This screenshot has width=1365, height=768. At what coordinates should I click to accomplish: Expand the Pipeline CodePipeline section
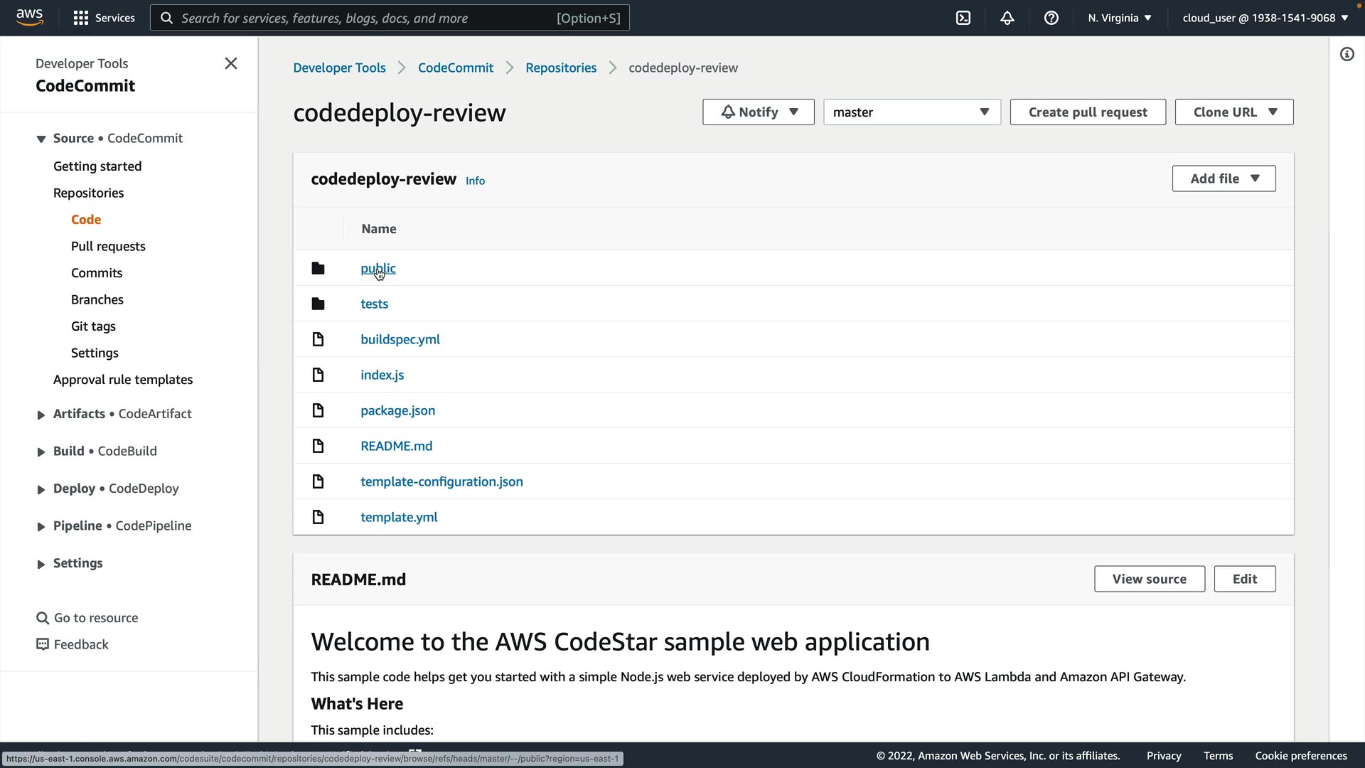[41, 526]
